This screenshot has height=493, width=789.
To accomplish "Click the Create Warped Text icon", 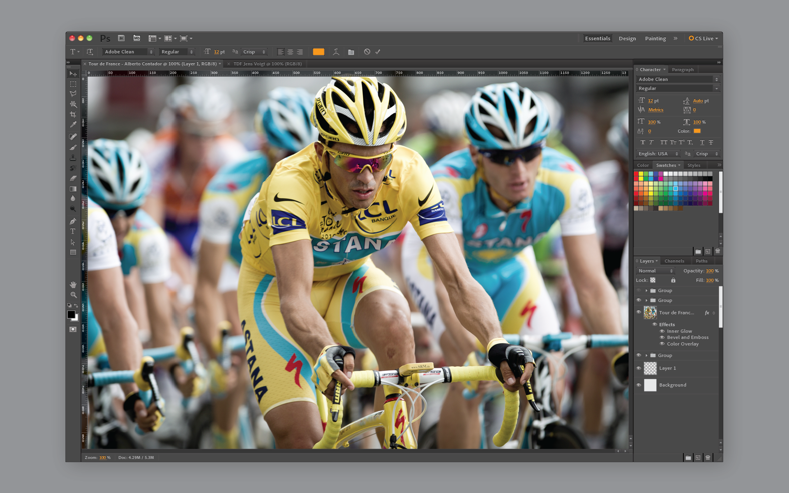I will click(x=336, y=52).
